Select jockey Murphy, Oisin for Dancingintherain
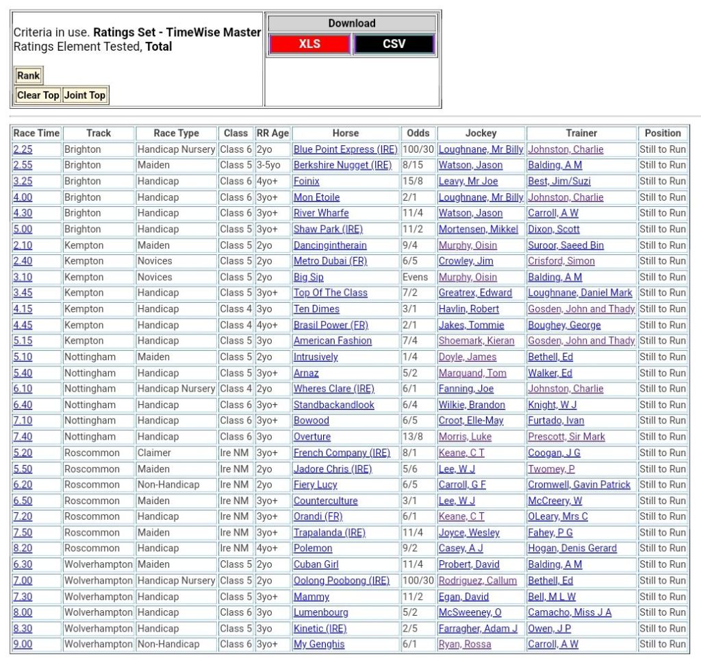The image size is (701, 663). click(x=468, y=245)
